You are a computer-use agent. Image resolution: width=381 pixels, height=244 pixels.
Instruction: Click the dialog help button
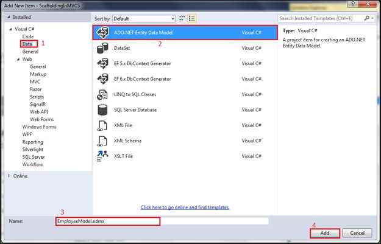tap(354, 4)
